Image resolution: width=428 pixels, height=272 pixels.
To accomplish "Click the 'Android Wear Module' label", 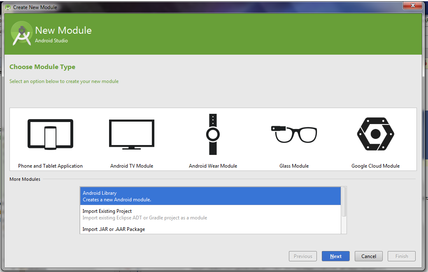I will click(x=213, y=166).
